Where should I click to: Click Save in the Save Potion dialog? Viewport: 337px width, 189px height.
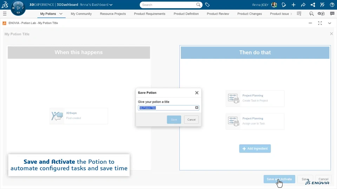click(174, 120)
